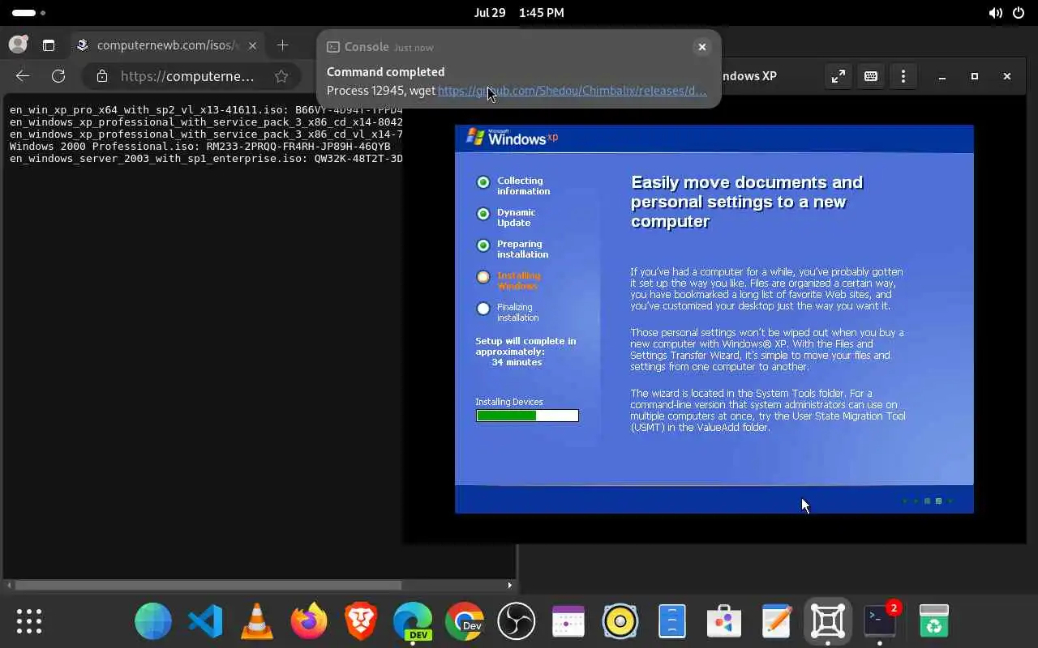
Task: Select the computernewb.com/isos browser tab
Action: pyautogui.click(x=166, y=45)
